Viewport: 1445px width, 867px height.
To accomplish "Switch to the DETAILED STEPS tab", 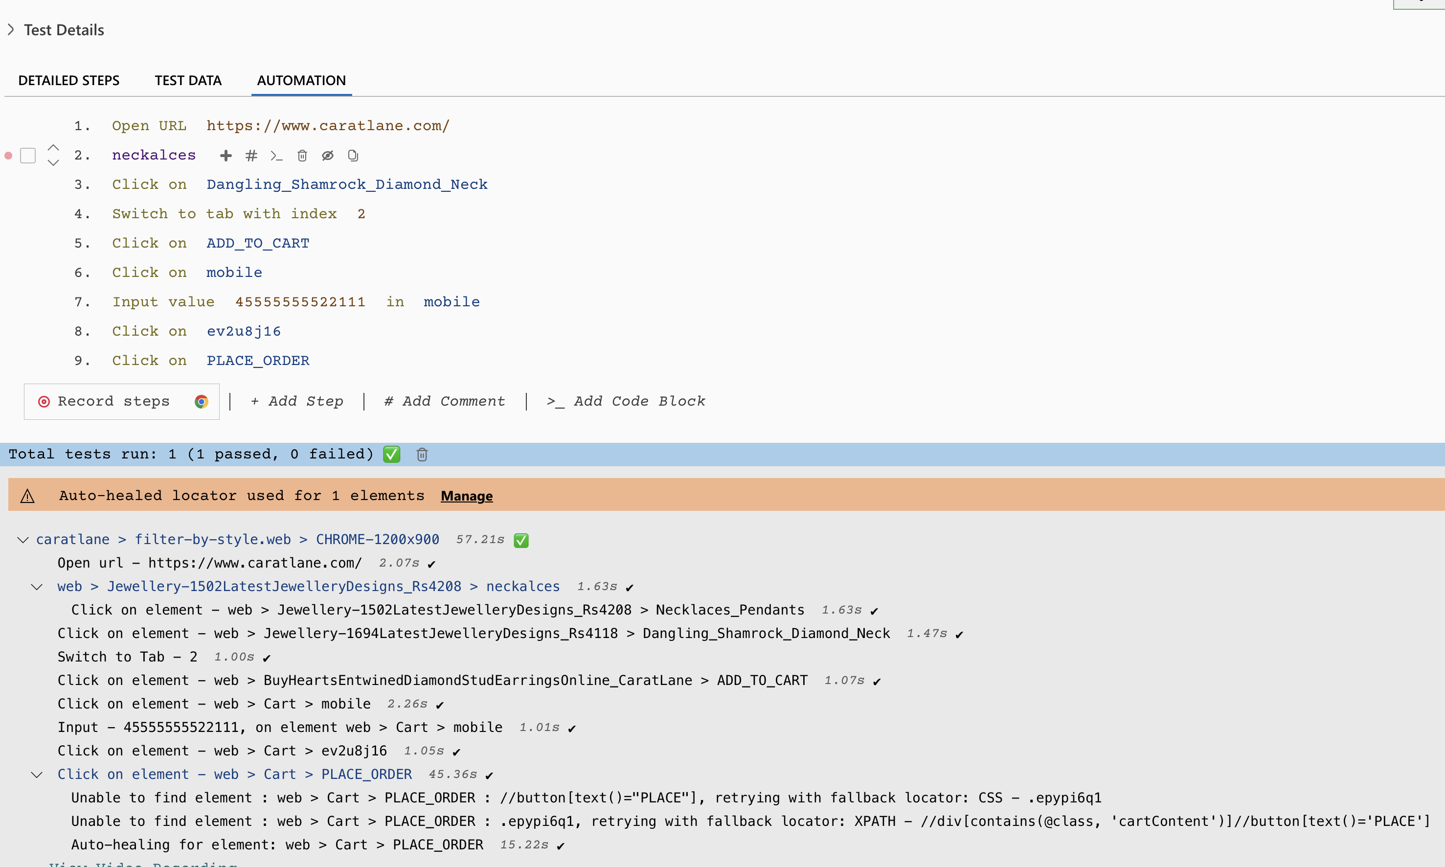I will click(x=69, y=81).
